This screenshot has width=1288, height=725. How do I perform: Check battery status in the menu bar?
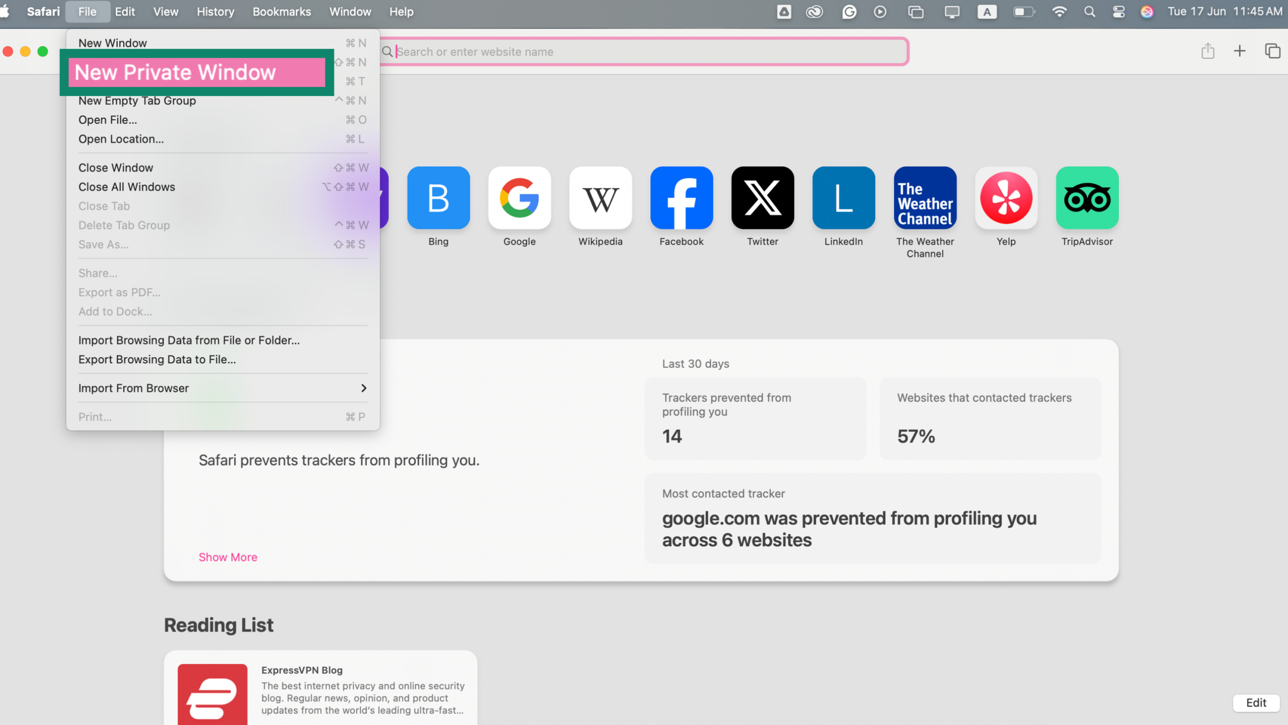[1024, 11]
